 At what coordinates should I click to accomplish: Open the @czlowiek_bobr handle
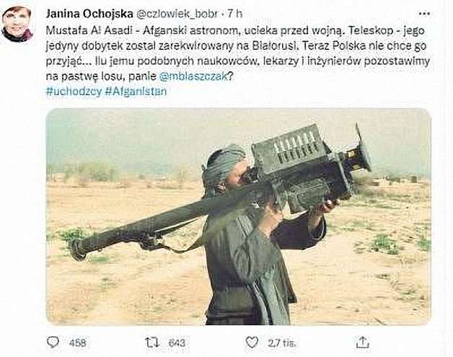click(x=177, y=14)
